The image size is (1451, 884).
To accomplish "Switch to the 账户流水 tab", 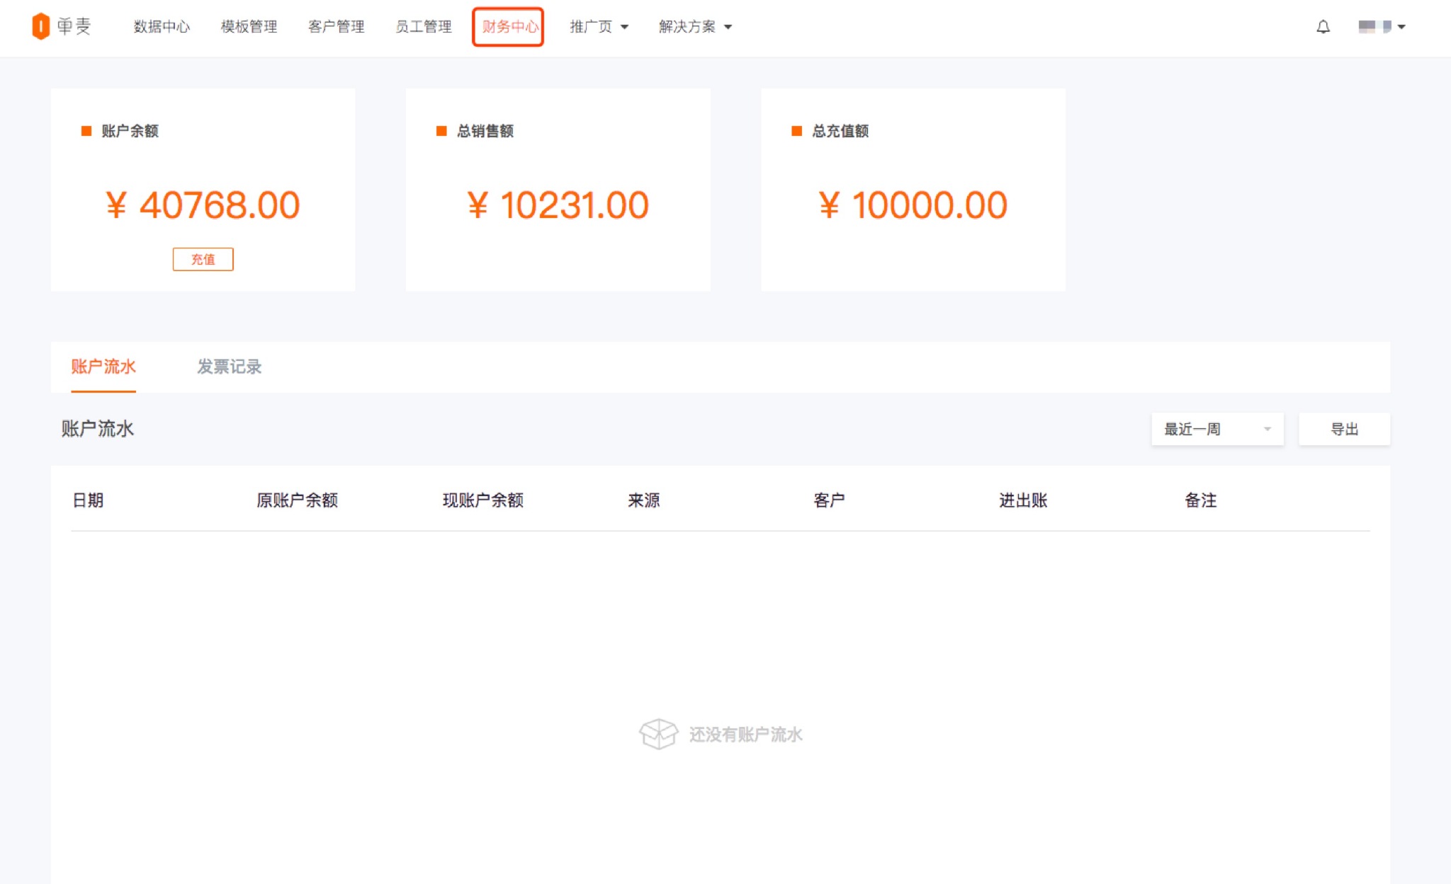I will [x=103, y=367].
